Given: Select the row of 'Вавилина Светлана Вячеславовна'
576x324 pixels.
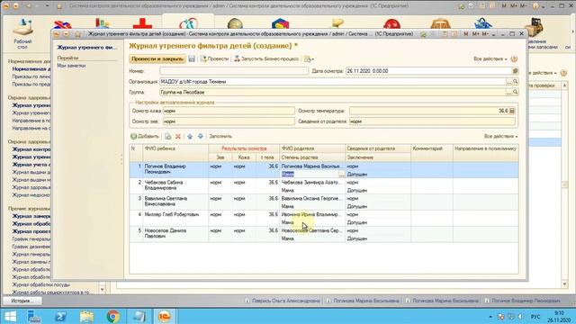Looking at the screenshot, I should coord(324,202).
